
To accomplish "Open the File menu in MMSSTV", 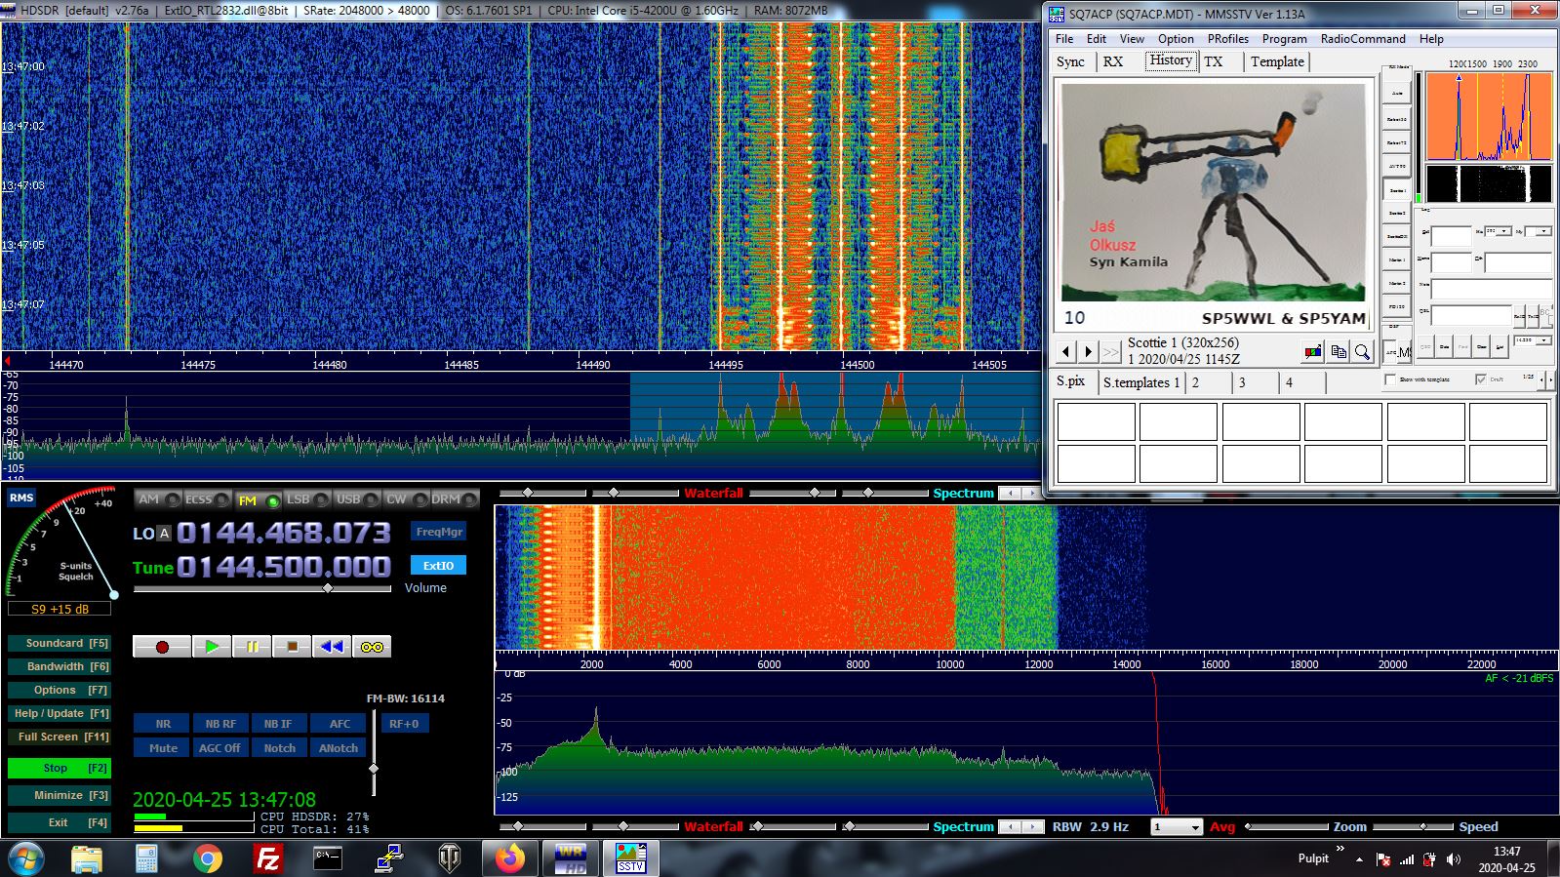I will [1064, 39].
